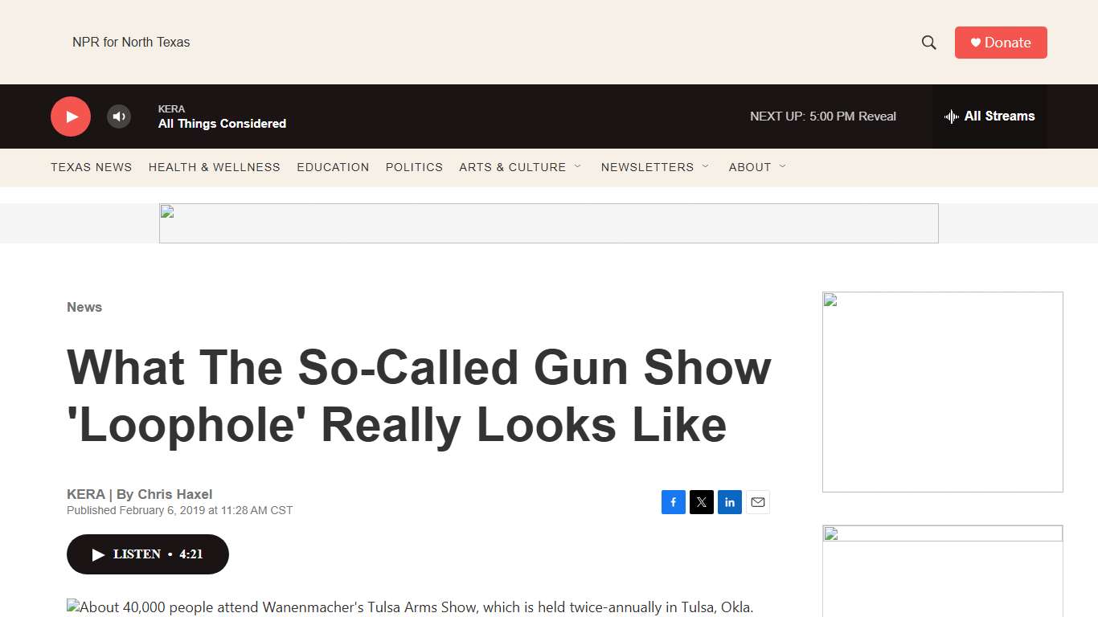Share the article on LinkedIn
This screenshot has height=617, width=1098.
click(730, 501)
